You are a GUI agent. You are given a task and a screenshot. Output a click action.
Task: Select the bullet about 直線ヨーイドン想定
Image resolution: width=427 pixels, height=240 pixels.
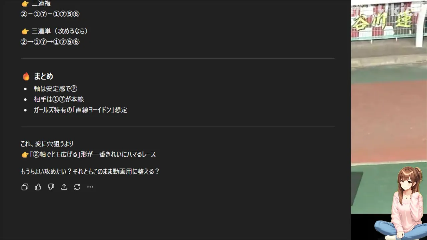pos(80,110)
